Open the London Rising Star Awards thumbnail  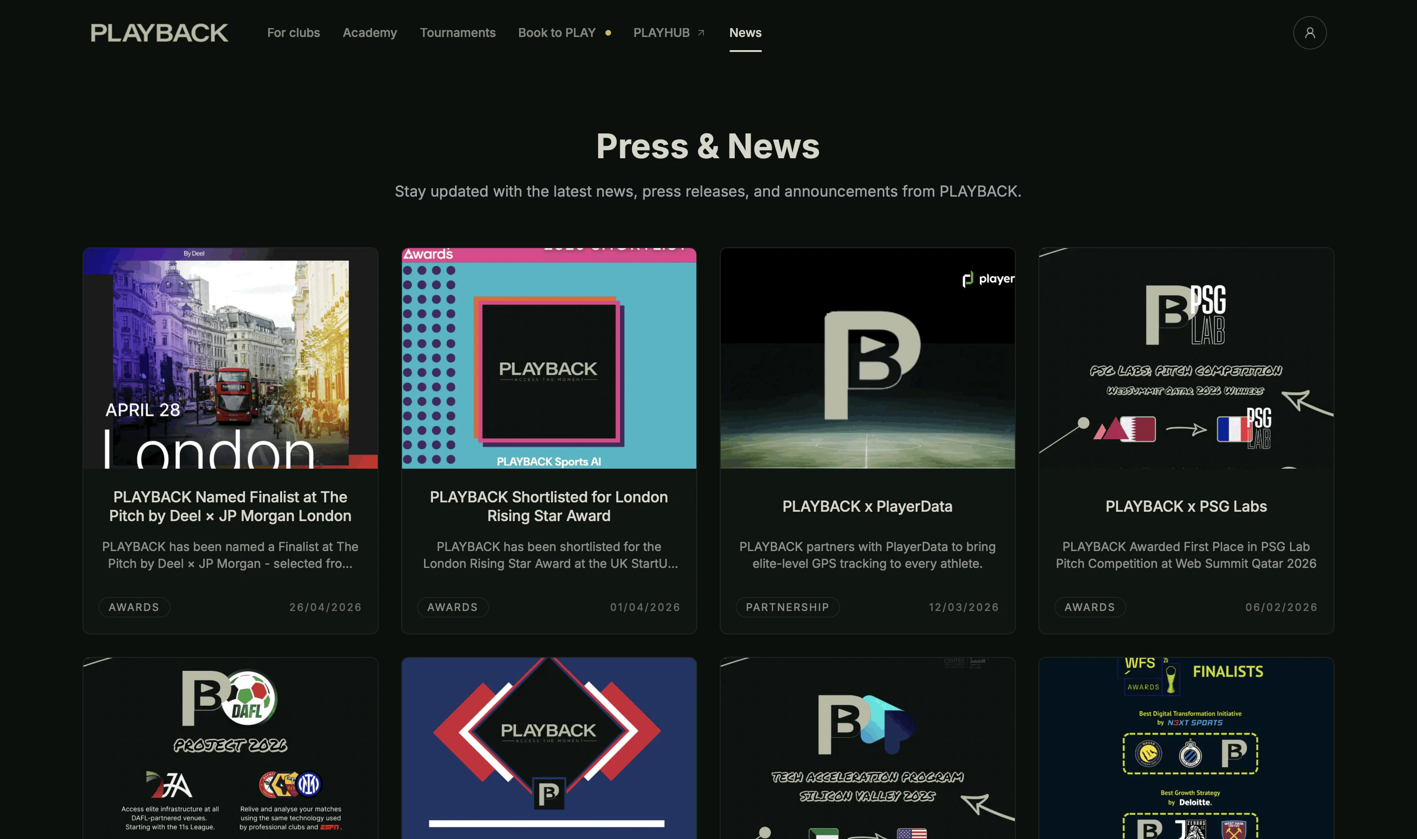[x=548, y=358]
